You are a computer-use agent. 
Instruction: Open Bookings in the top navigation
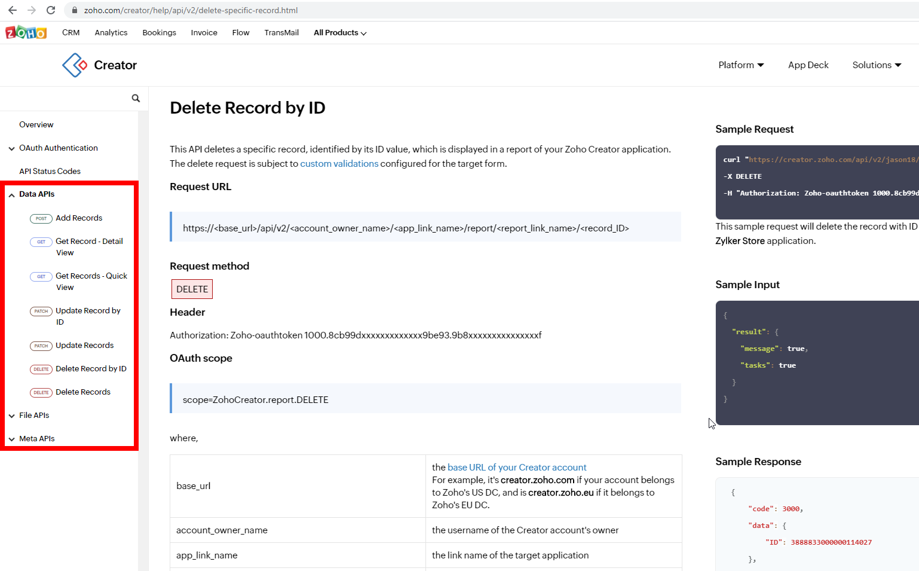click(159, 33)
